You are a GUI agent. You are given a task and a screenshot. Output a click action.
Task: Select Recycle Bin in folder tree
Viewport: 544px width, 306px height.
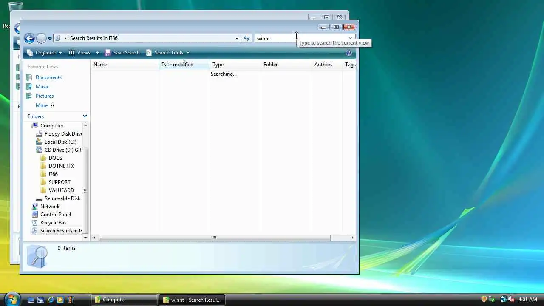(53, 223)
